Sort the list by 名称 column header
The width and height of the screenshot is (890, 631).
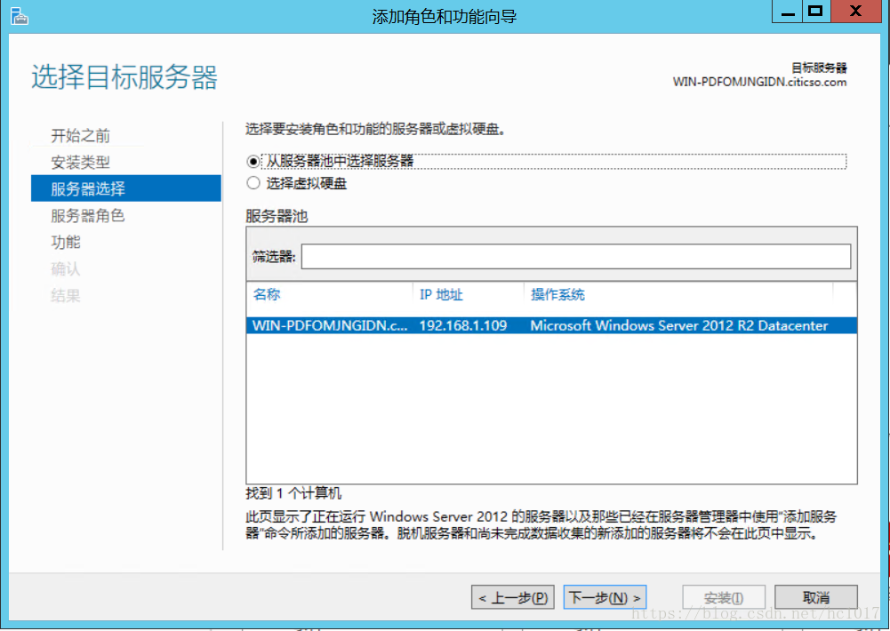[x=267, y=294]
